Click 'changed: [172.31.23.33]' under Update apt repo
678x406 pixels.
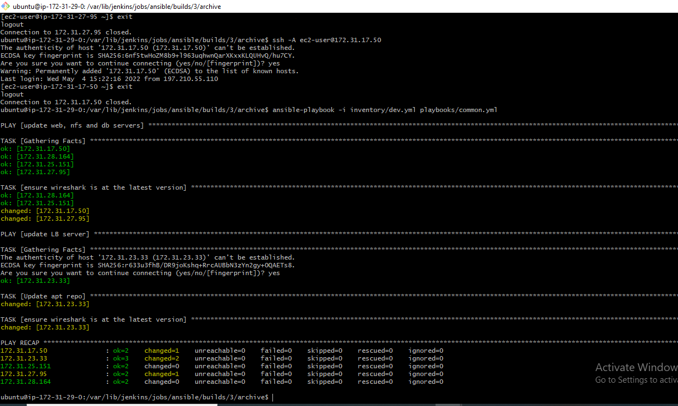[45, 304]
